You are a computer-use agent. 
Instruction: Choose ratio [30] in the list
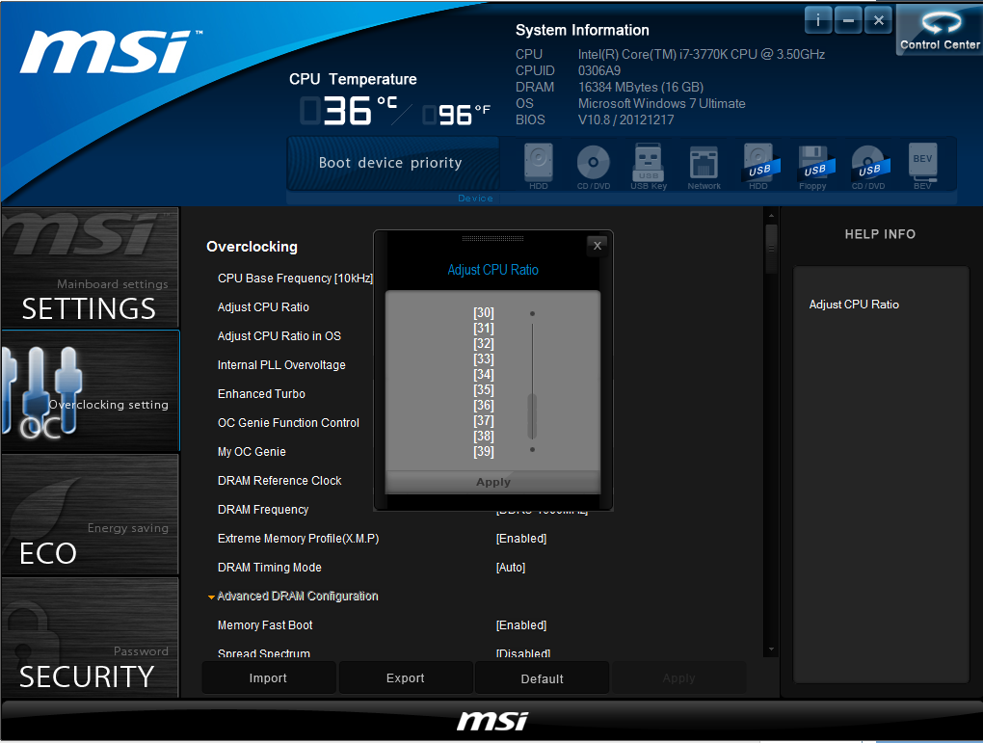pyautogui.click(x=484, y=312)
